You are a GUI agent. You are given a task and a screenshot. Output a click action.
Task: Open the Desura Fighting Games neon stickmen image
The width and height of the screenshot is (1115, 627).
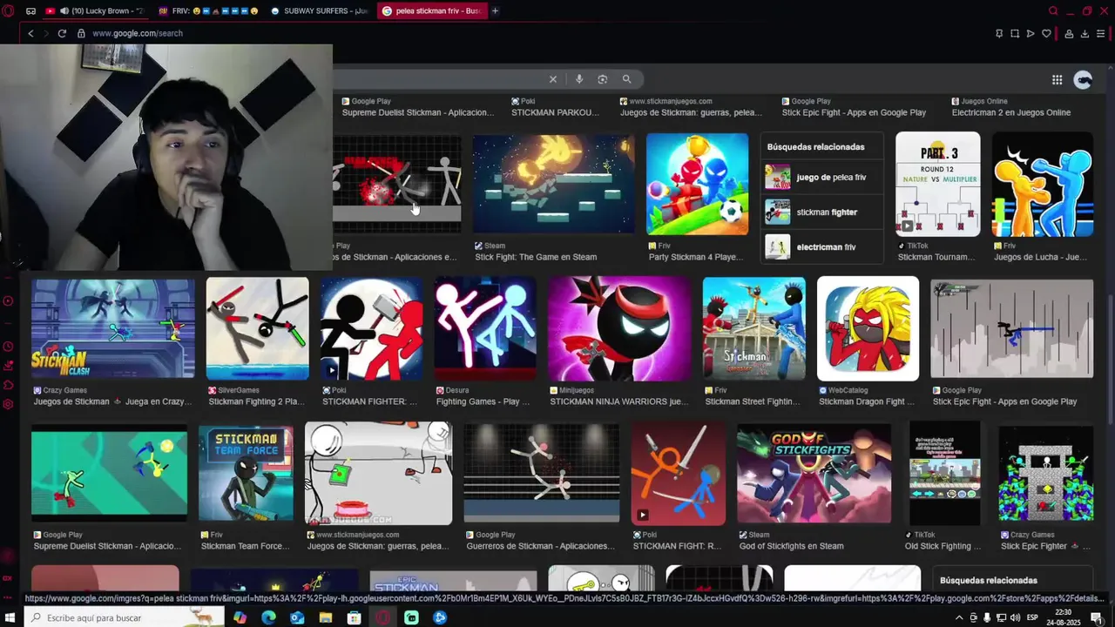tap(485, 328)
